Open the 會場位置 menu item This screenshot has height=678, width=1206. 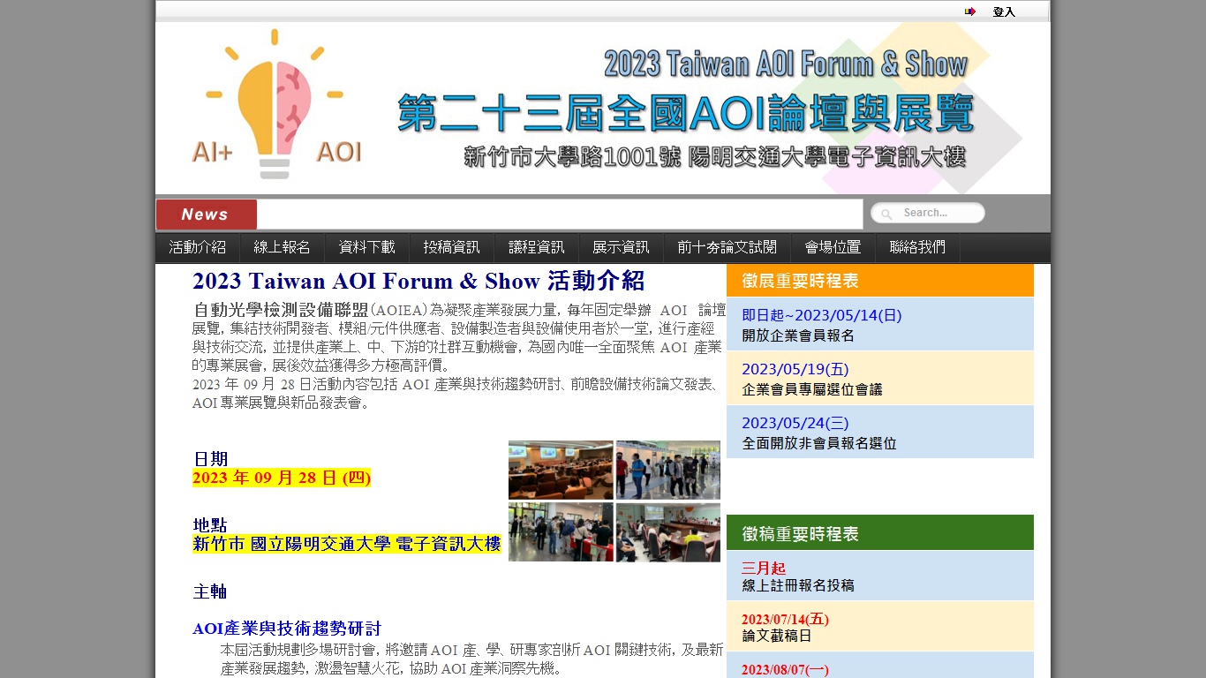click(833, 247)
